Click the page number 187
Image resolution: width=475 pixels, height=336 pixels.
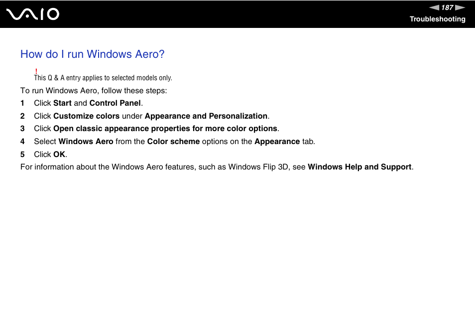point(447,7)
